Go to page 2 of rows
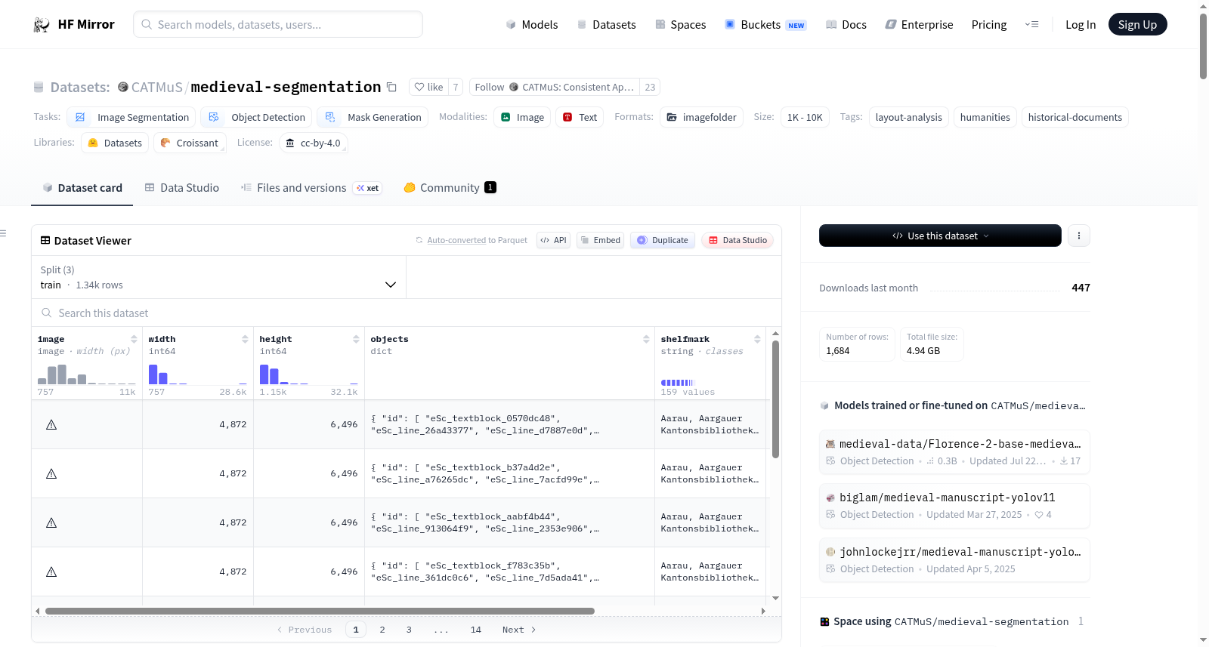1209x647 pixels. [x=382, y=630]
